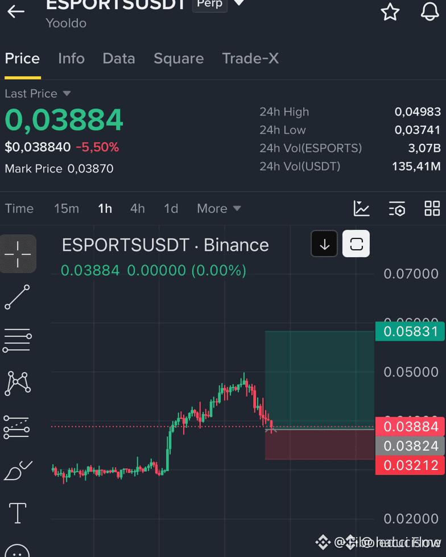
Task: Switch to the Square tab
Action: pyautogui.click(x=179, y=58)
